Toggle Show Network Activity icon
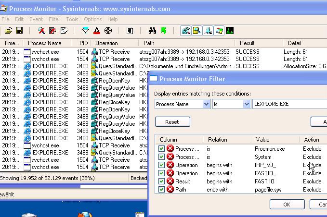 pyautogui.click(x=208, y=31)
